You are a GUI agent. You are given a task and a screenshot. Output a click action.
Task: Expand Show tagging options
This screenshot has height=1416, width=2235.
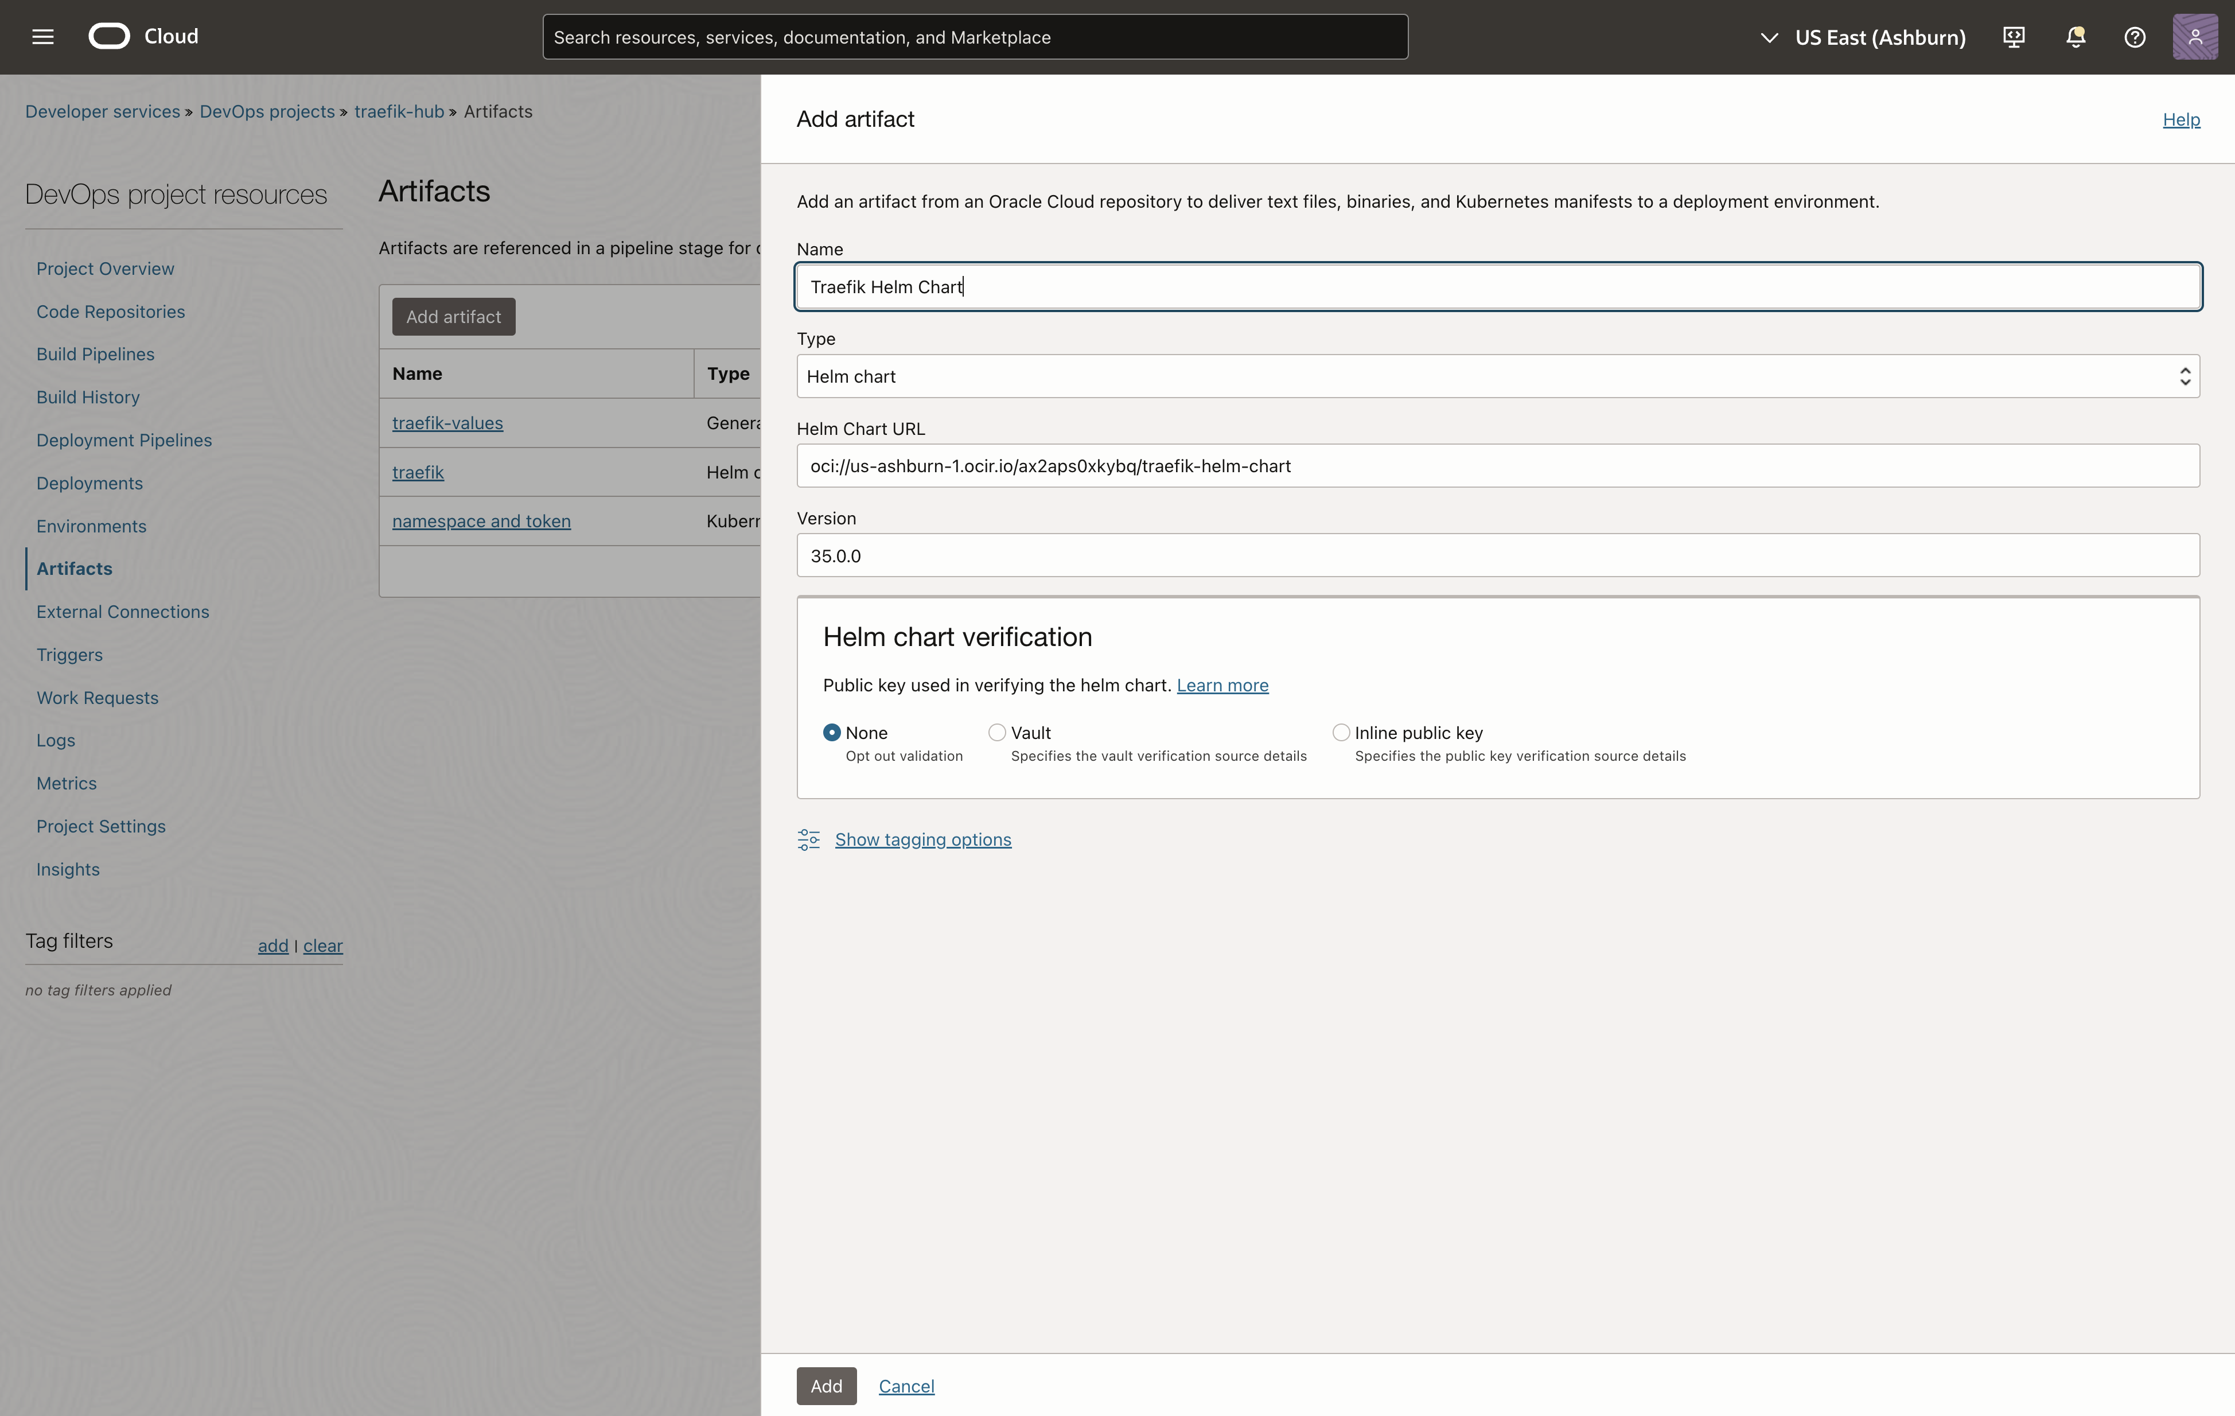922,839
